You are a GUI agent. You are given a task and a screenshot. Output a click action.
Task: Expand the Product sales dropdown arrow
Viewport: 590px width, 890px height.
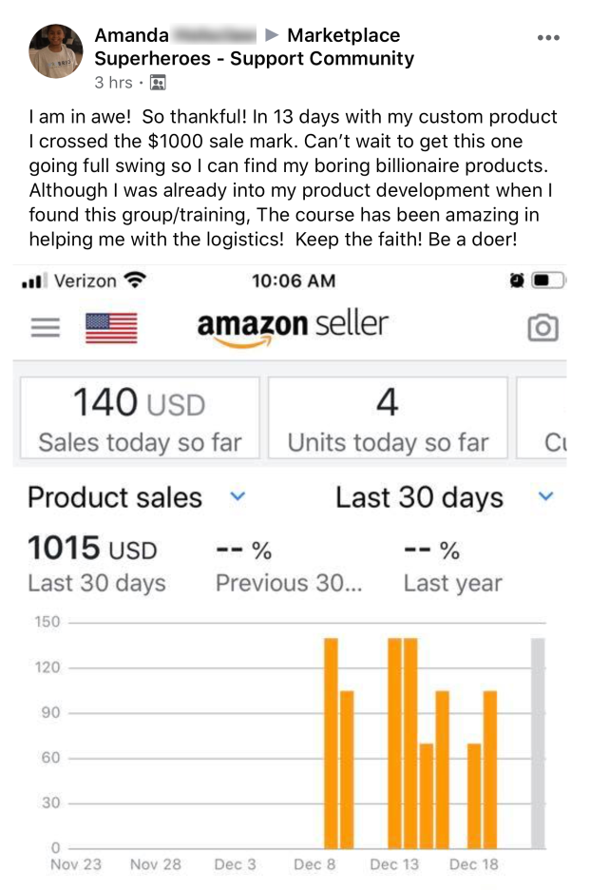point(238,496)
